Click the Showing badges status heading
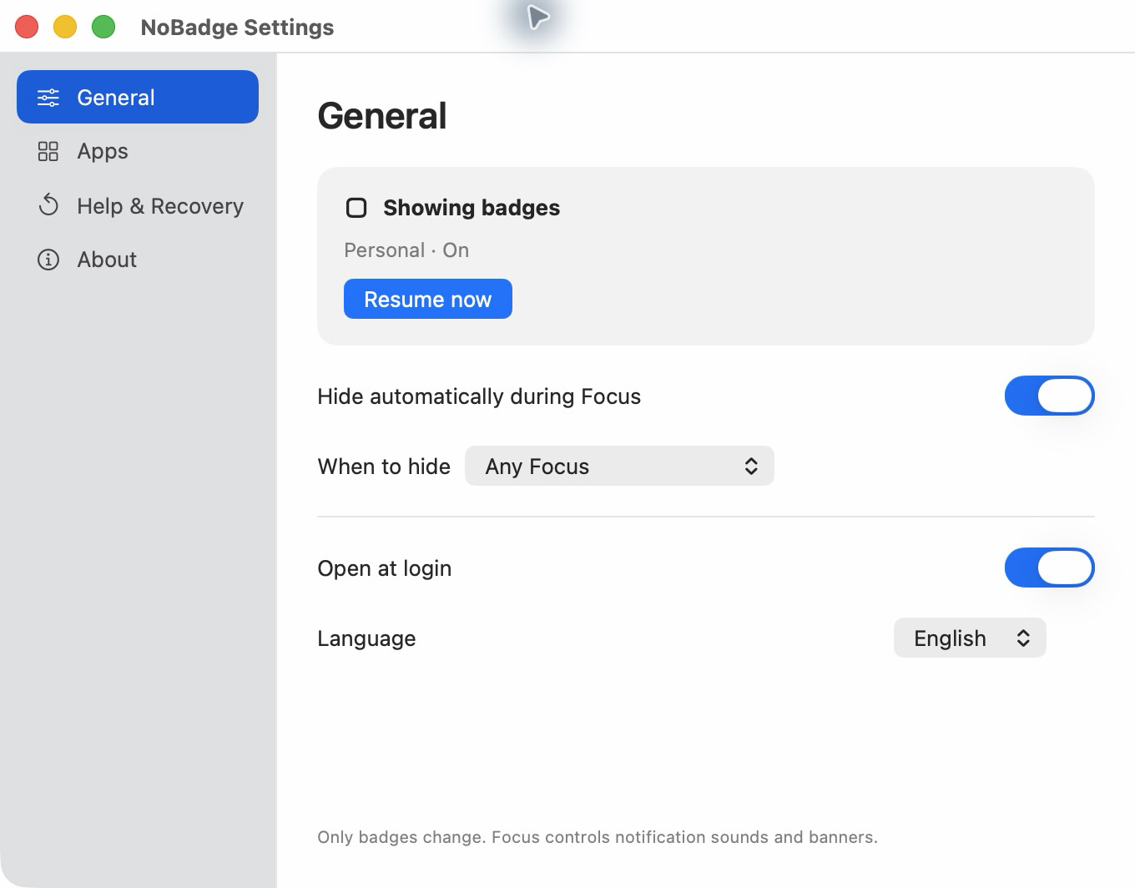Viewport: 1135px width, 888px height. (x=472, y=208)
